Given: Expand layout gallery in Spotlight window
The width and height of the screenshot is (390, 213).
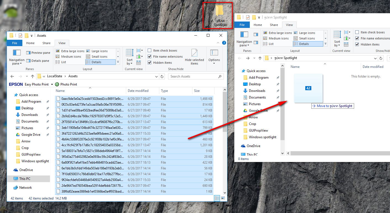Looking at the screenshot, I should [x=326, y=44].
